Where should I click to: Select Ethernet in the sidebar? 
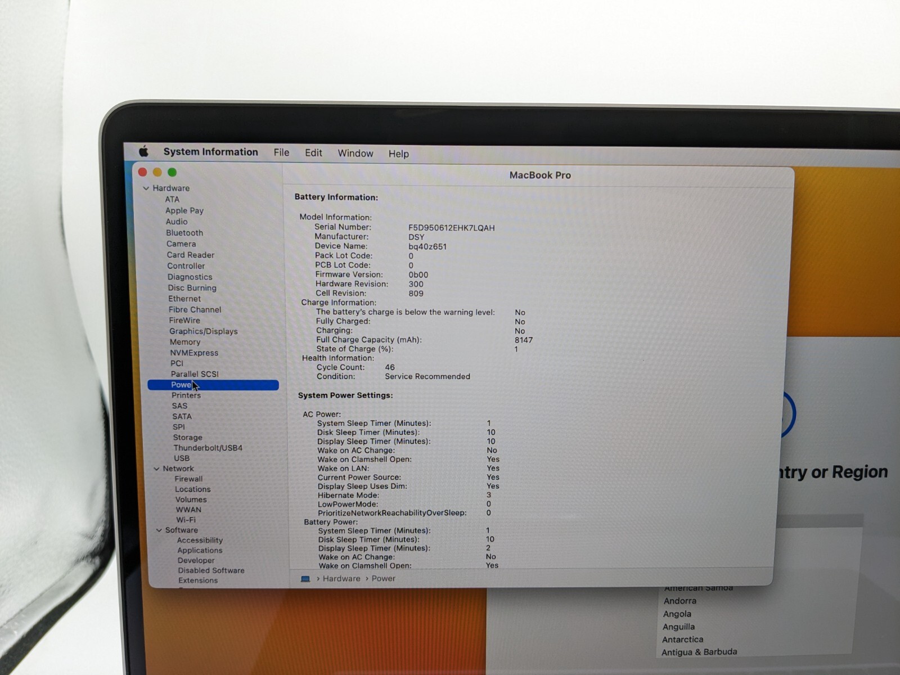coord(184,299)
